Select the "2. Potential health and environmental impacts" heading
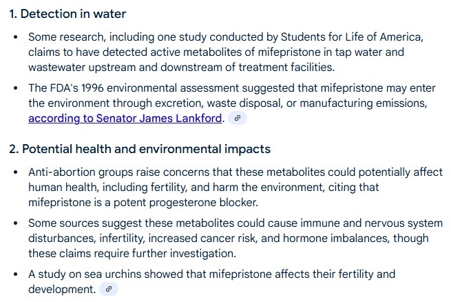The width and height of the screenshot is (451, 302). pos(140,149)
